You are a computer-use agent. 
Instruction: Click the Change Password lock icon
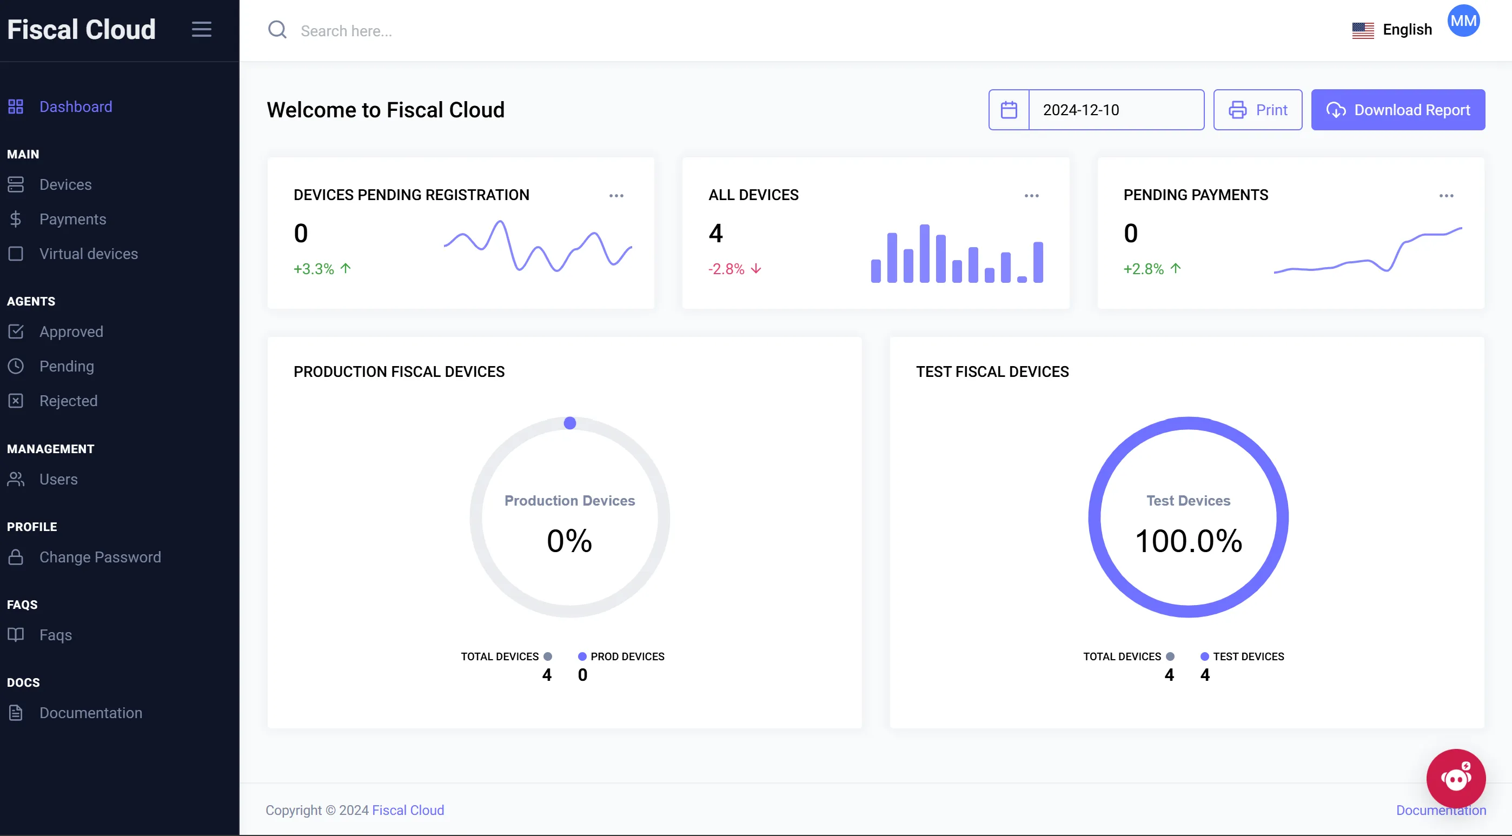coord(16,557)
